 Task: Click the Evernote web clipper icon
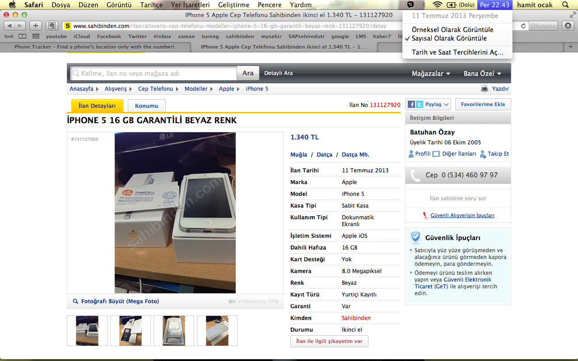pyautogui.click(x=52, y=26)
